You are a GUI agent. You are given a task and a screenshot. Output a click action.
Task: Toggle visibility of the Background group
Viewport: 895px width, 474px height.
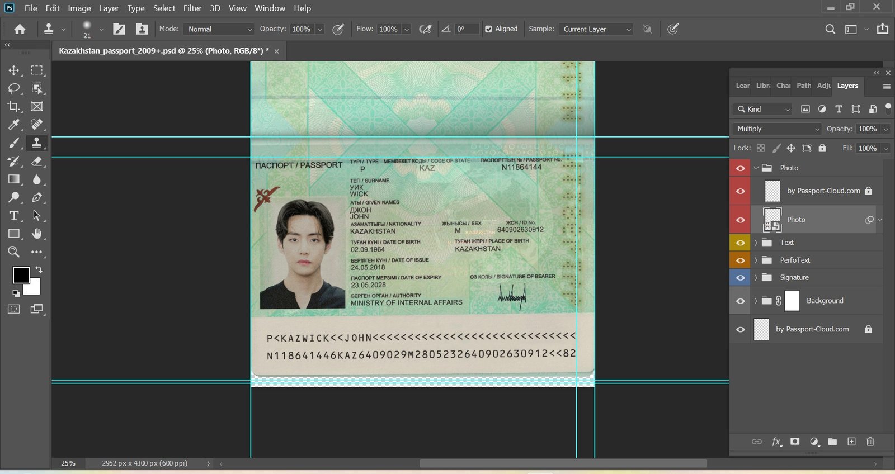[x=740, y=301]
